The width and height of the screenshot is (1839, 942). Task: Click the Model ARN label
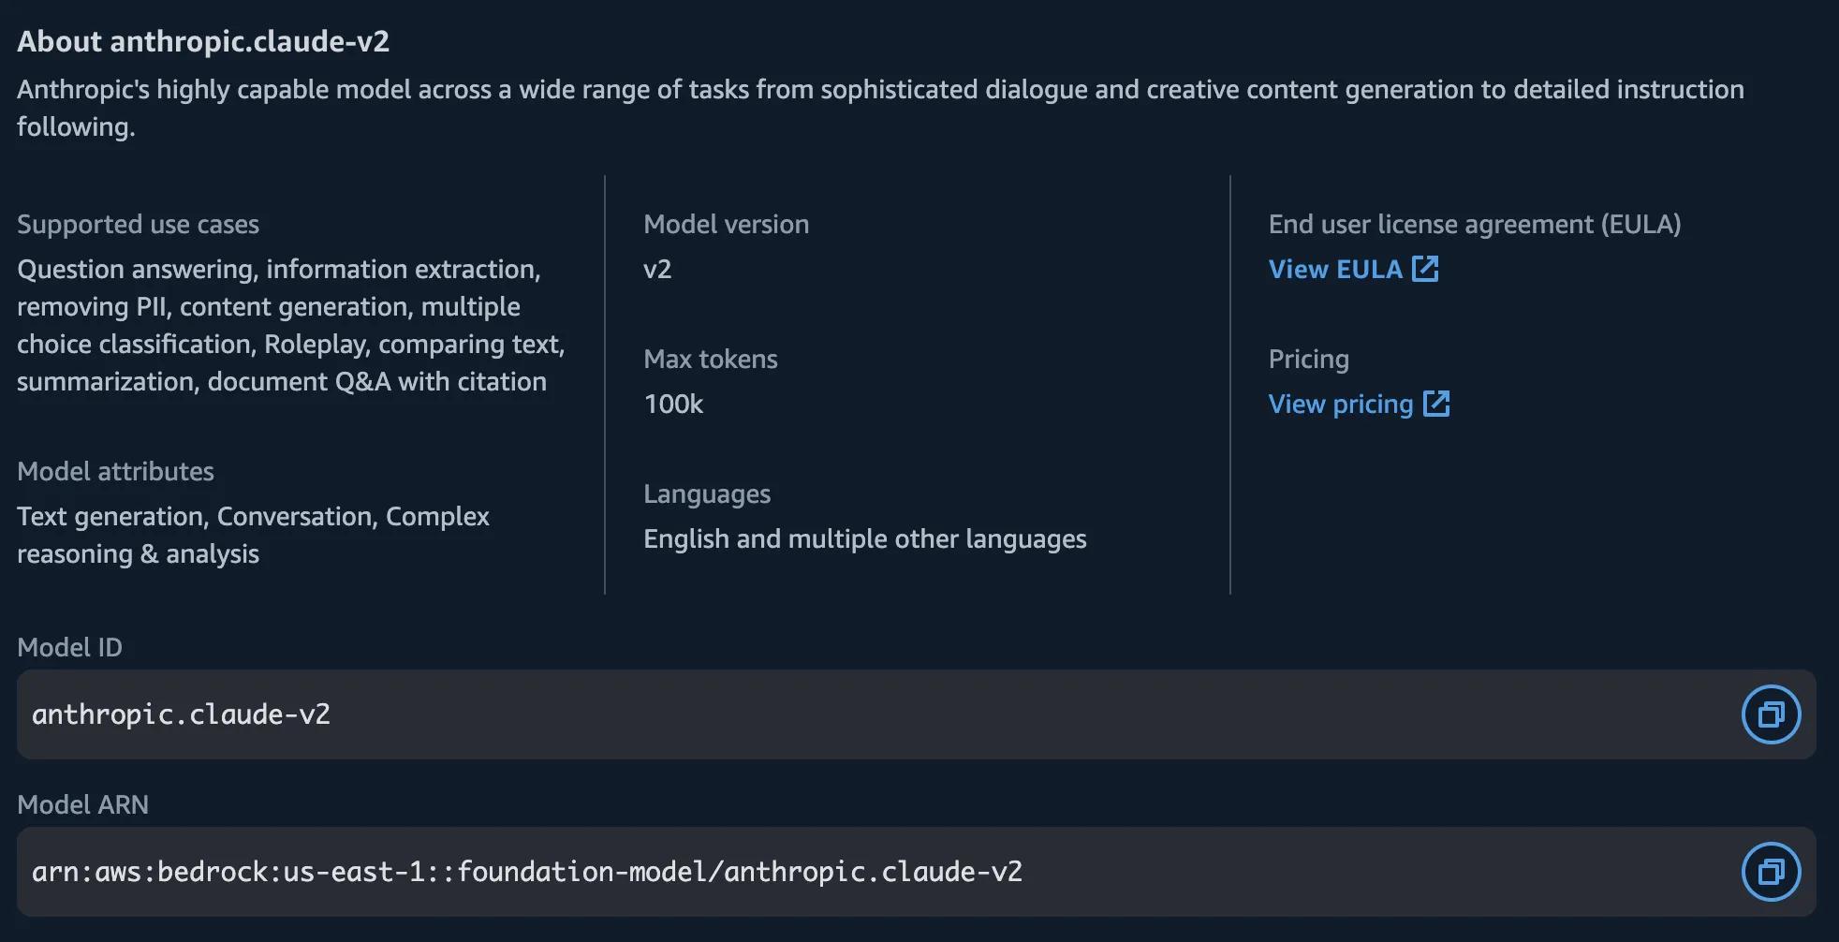[82, 804]
